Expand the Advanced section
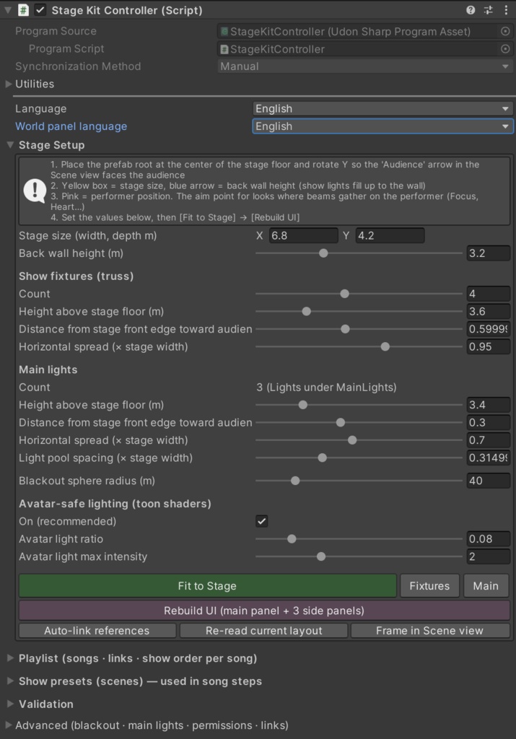This screenshot has height=739, width=516. pyautogui.click(x=9, y=725)
